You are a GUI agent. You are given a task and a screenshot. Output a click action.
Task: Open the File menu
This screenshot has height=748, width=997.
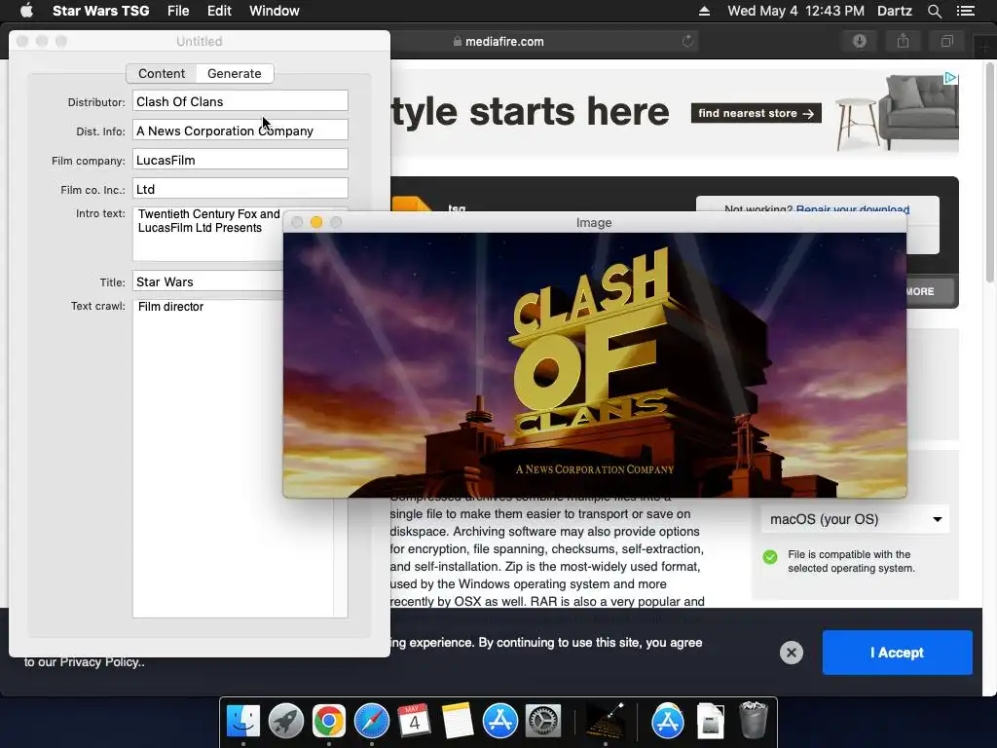tap(178, 11)
